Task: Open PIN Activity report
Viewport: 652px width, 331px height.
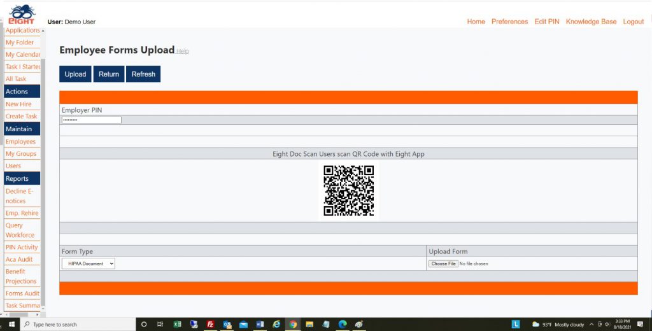Action: (x=22, y=247)
